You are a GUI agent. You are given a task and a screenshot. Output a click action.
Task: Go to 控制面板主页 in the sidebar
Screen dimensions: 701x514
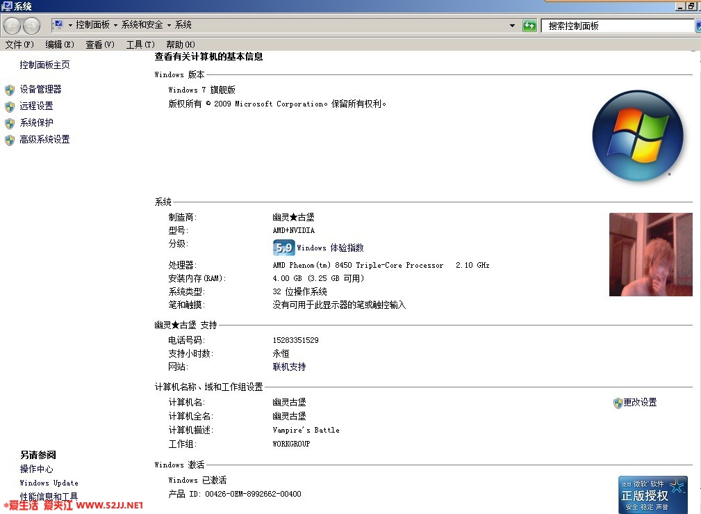tap(44, 65)
